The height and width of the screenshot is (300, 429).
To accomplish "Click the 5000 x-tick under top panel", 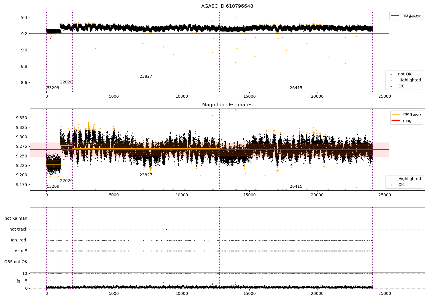I will [114, 97].
